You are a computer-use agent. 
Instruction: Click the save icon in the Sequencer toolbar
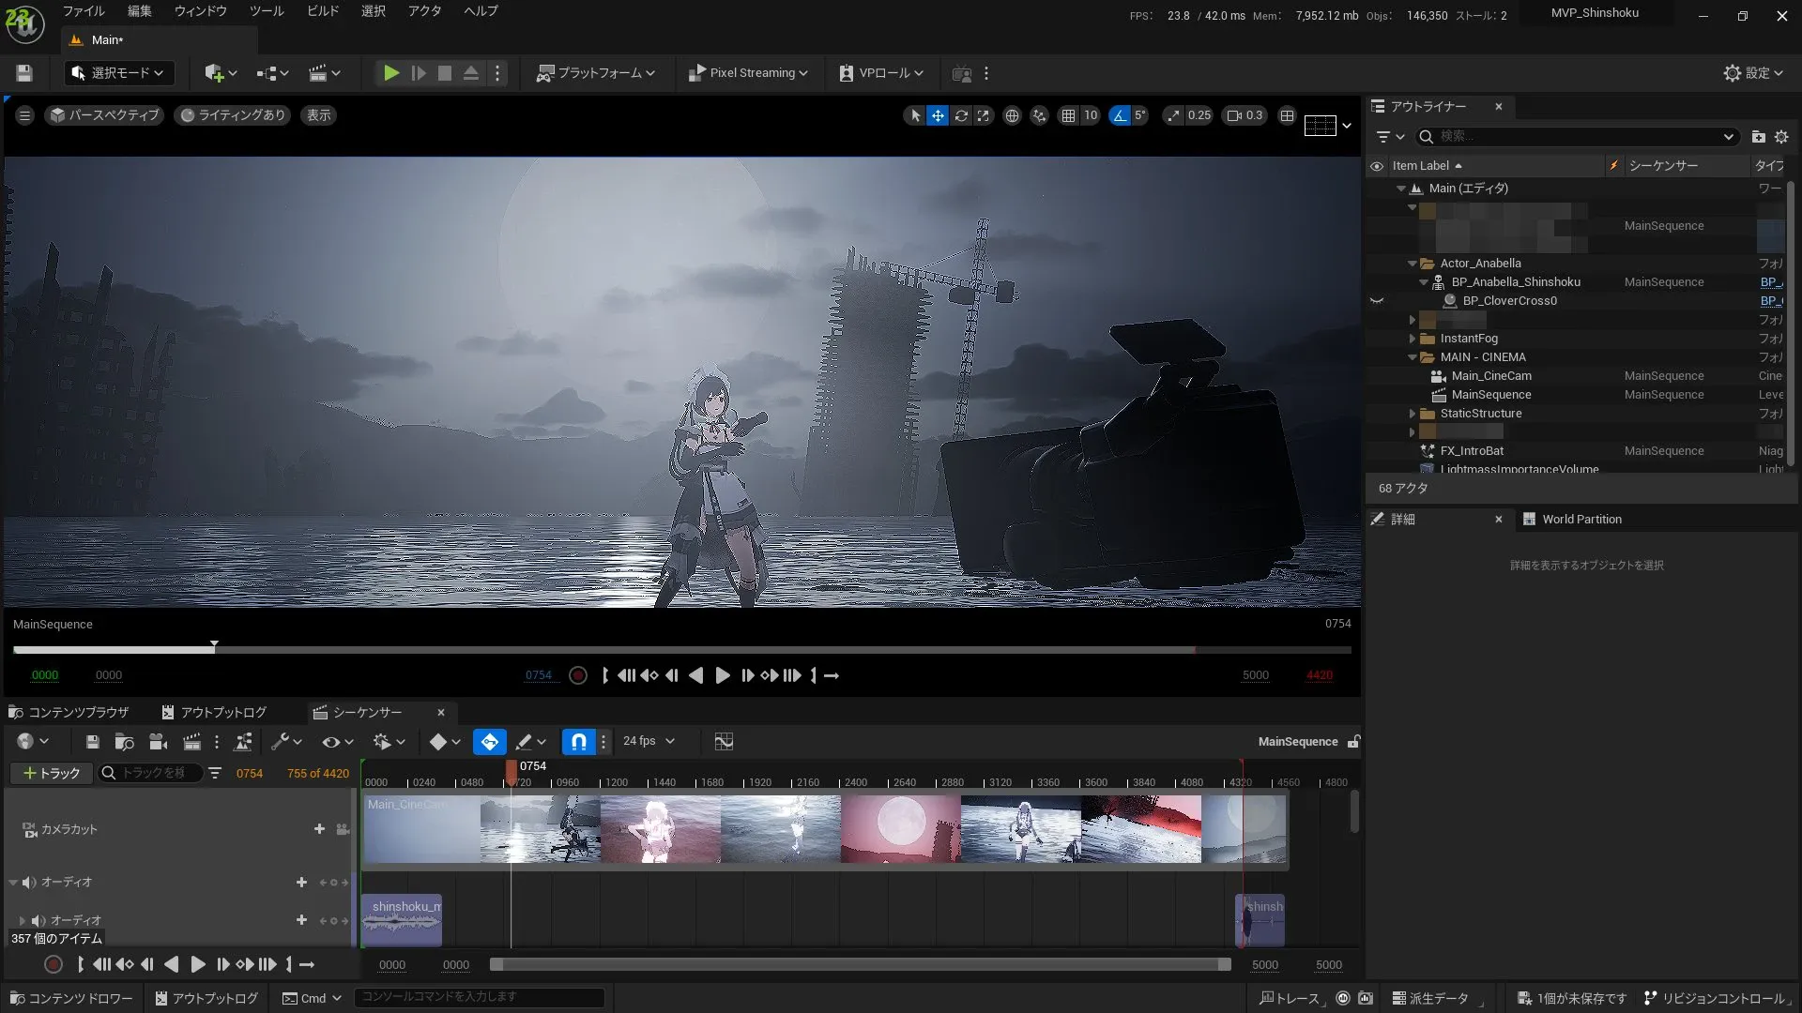91,741
